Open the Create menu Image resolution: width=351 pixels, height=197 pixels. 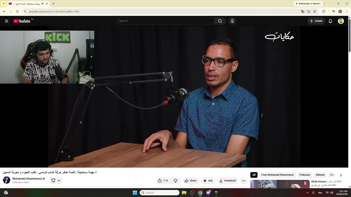coord(316,21)
